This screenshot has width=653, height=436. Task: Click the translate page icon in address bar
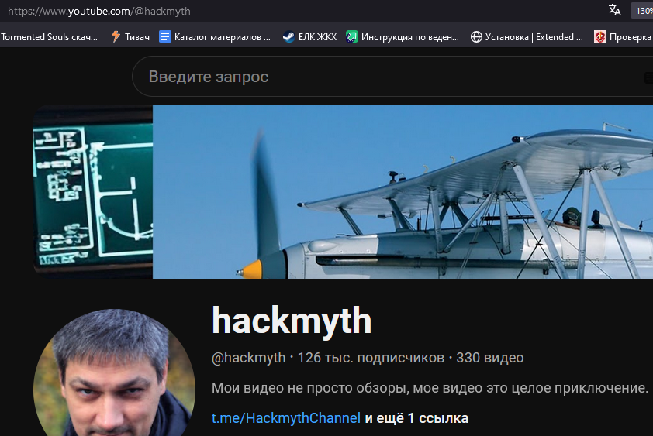[x=615, y=10]
